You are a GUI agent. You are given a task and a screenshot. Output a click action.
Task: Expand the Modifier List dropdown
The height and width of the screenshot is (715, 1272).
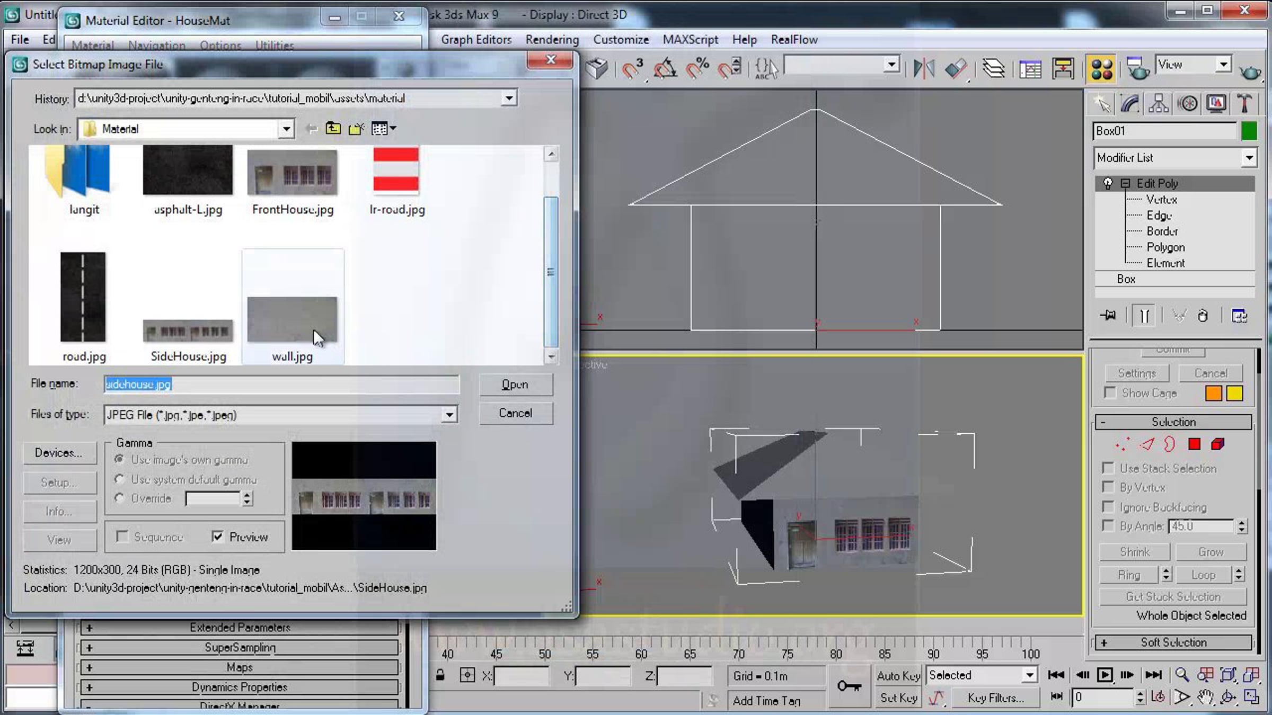coord(1249,158)
